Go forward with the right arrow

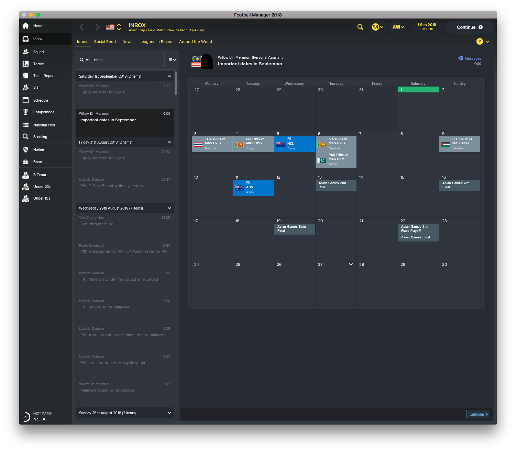[97, 27]
